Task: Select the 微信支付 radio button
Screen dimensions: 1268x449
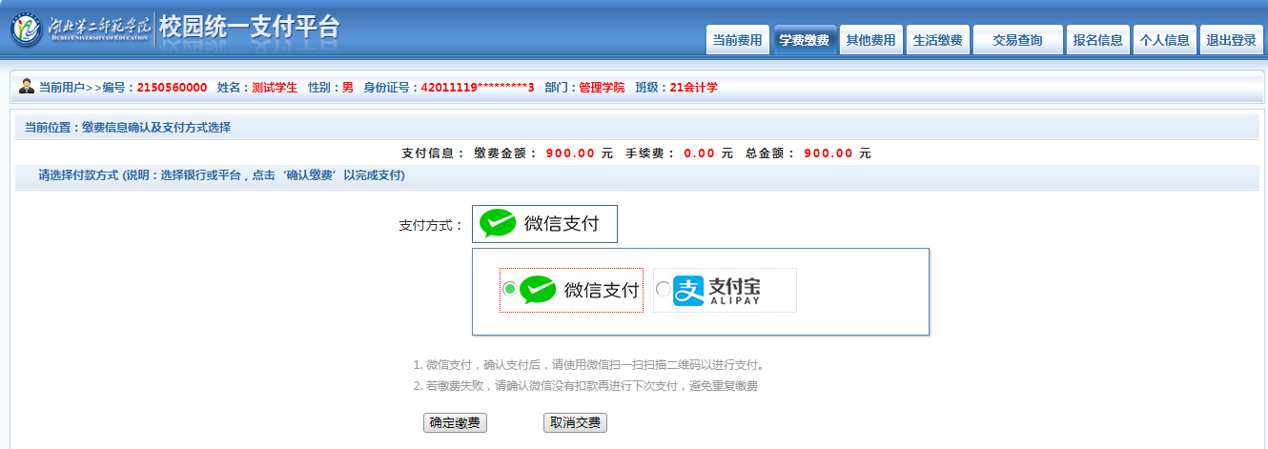Action: point(510,290)
